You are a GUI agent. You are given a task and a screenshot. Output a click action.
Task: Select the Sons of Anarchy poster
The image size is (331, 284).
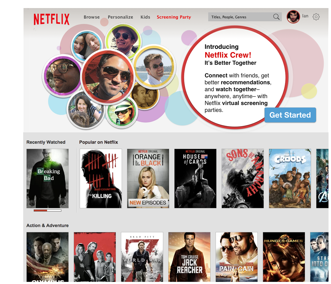coord(243,179)
